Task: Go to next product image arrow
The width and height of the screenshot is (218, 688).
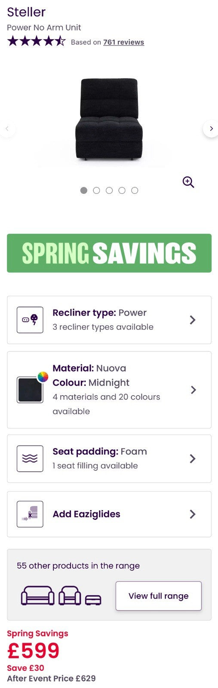Action: coord(211,129)
